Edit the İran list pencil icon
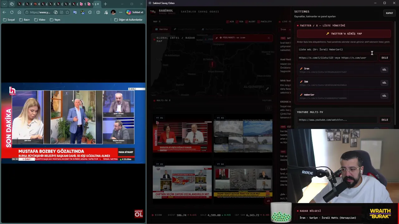Screen dimensions: 399x224 tap(301, 68)
